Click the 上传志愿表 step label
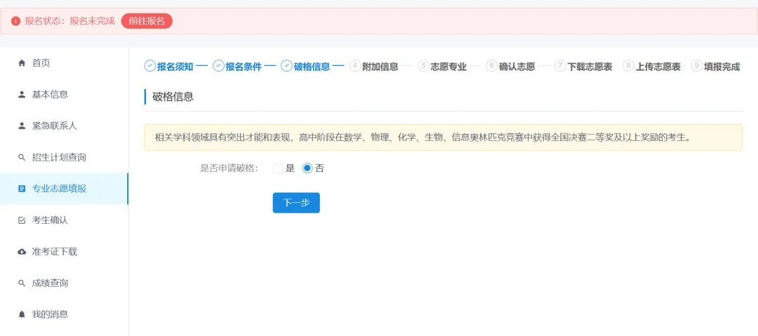Viewport: 758px width, 336px height. coord(658,67)
